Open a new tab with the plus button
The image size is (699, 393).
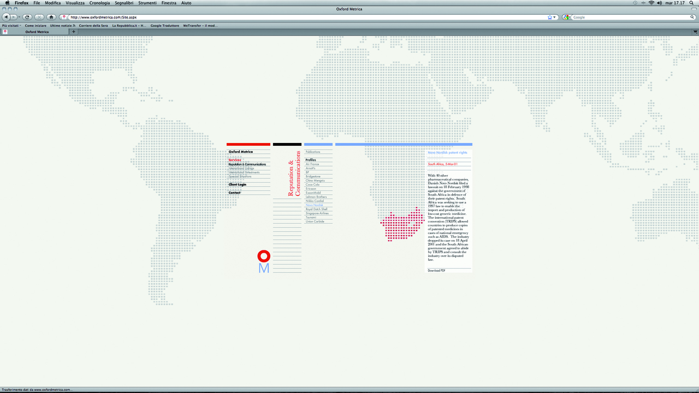click(74, 32)
